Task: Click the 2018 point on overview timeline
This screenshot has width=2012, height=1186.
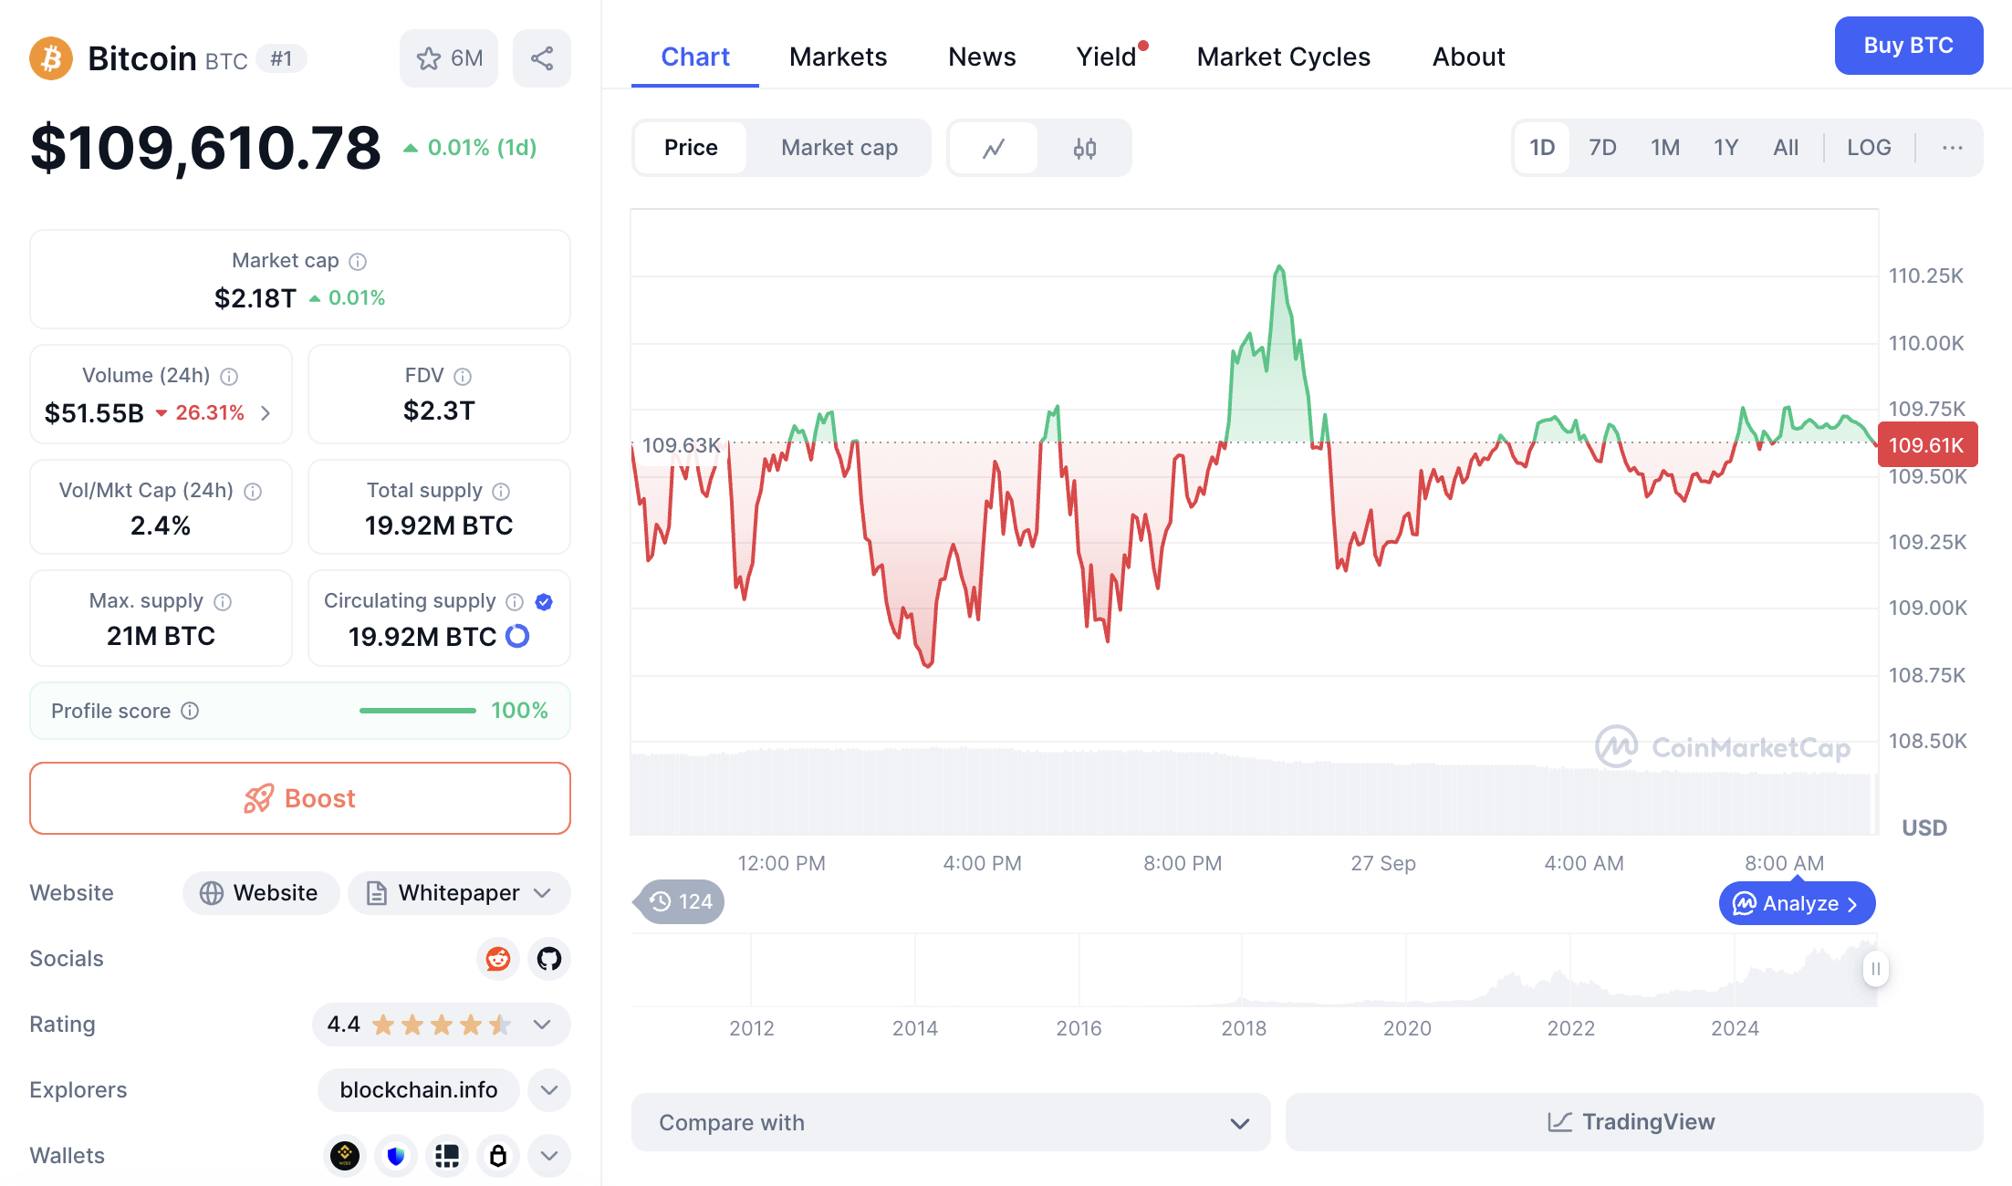Action: (1243, 1028)
